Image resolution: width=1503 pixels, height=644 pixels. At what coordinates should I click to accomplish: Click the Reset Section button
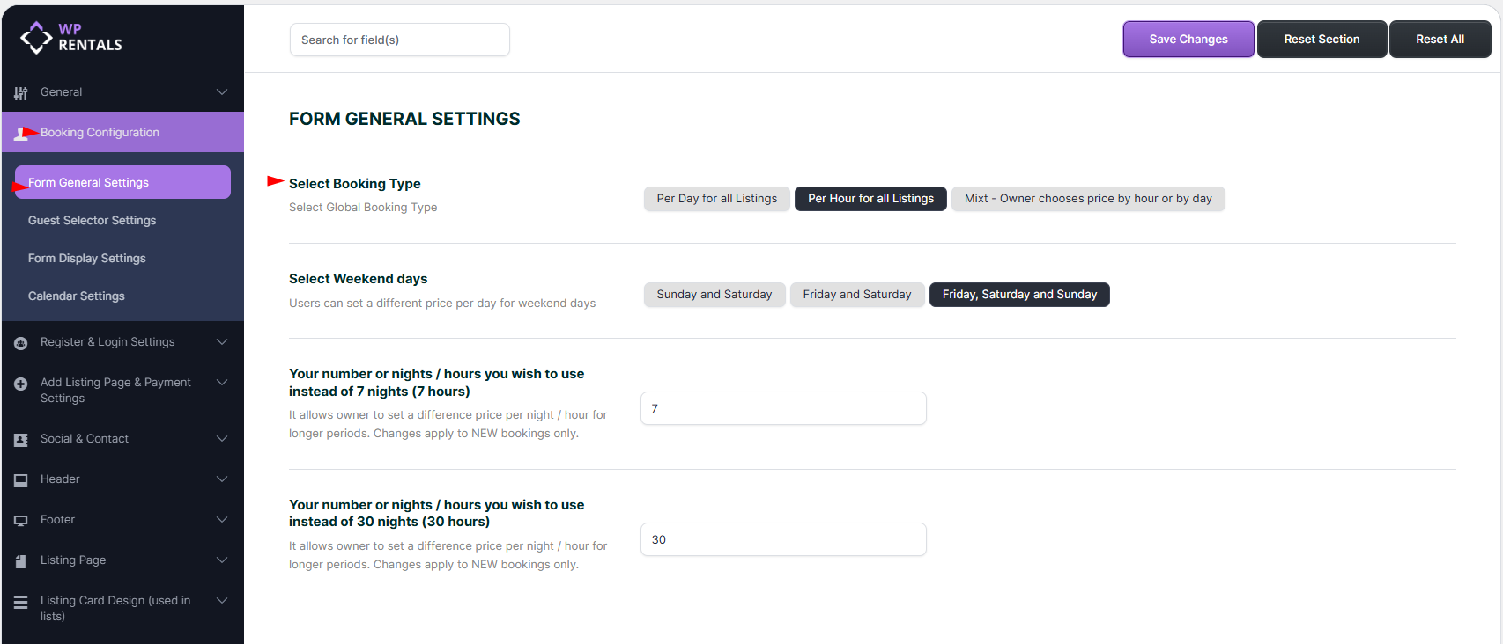click(1321, 40)
